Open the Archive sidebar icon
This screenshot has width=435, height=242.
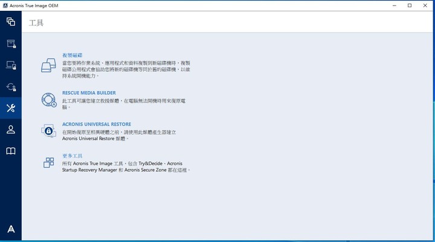pyautogui.click(x=11, y=43)
